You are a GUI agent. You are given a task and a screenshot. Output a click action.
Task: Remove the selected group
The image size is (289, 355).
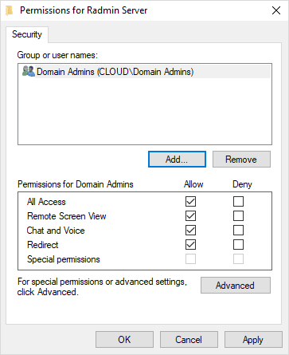(241, 160)
